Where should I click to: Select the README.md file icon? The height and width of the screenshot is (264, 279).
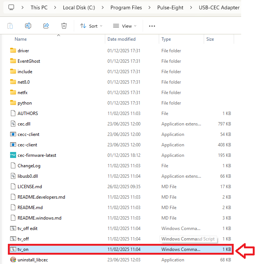(x=13, y=207)
